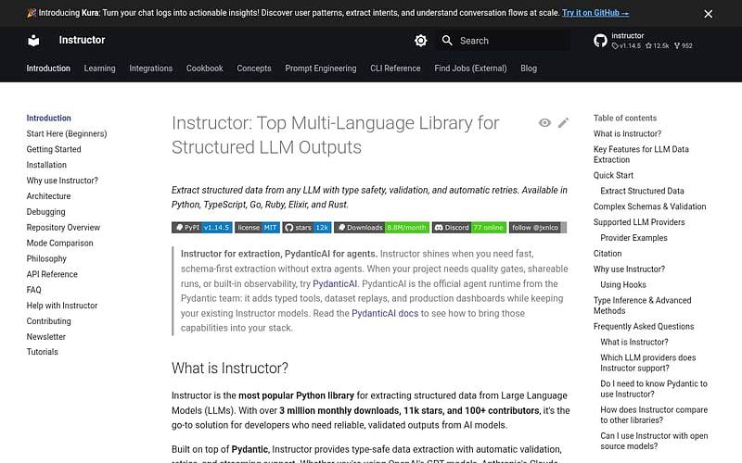
Task: Click the 952 forks count in header
Action: coord(684,45)
